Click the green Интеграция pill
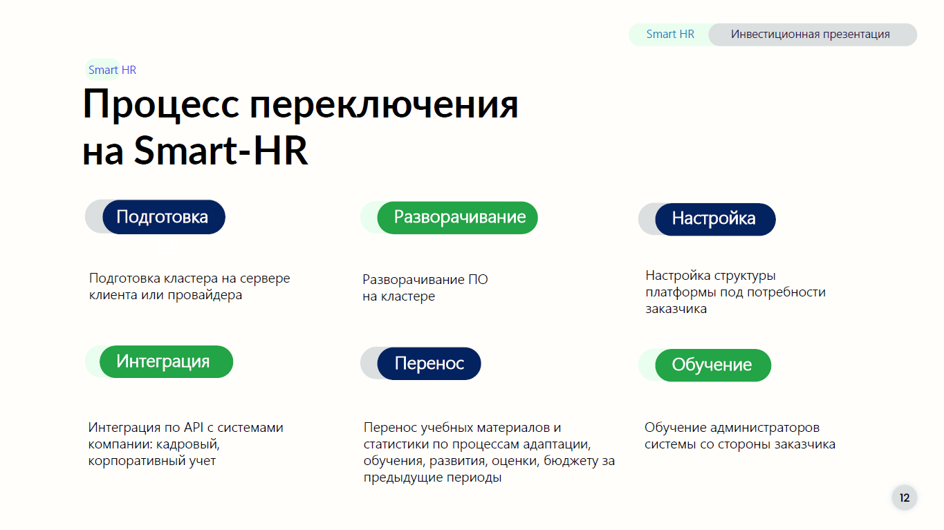This screenshot has height=530, width=944. click(166, 361)
